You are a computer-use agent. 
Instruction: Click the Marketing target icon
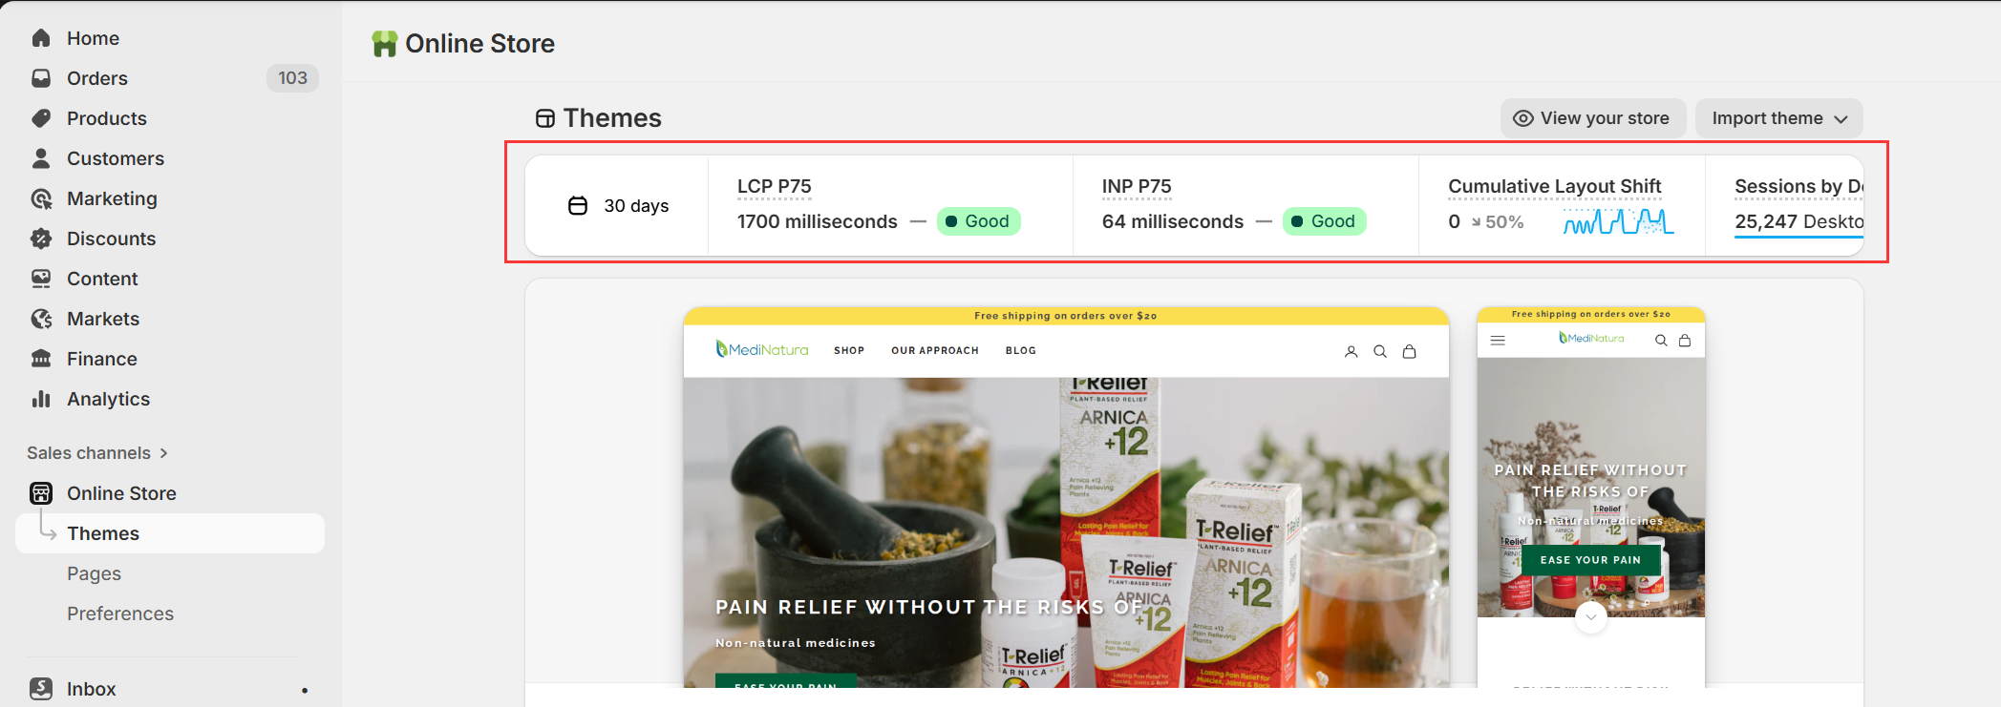41,198
